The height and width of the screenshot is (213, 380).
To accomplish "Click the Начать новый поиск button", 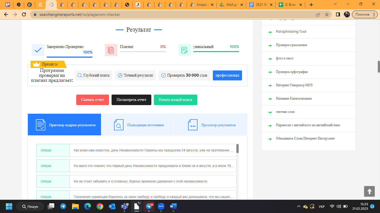I will (175, 100).
